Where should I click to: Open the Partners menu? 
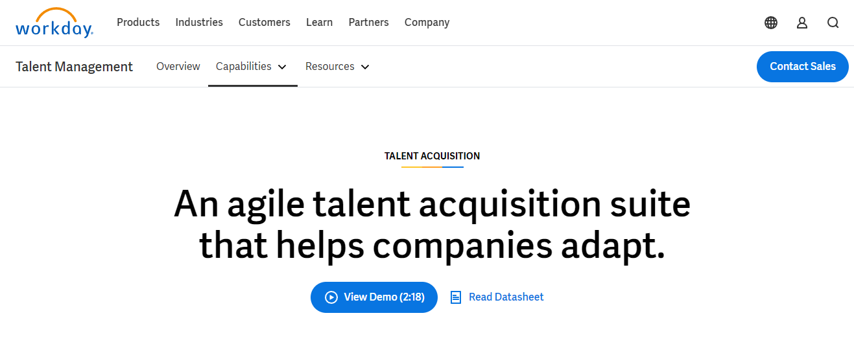[x=368, y=23]
